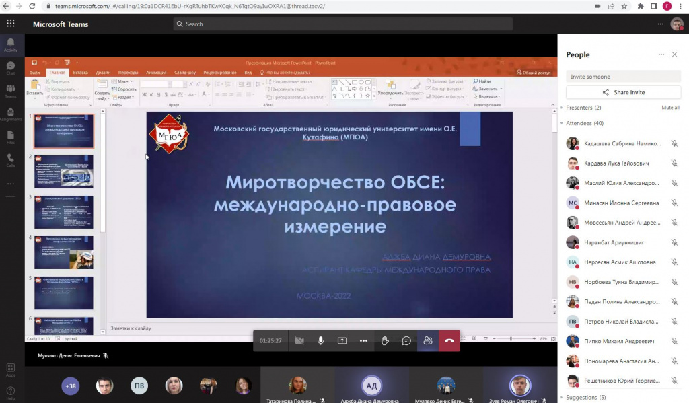The width and height of the screenshot is (689, 403).
Task: Open more actions in call controls
Action: tap(363, 340)
